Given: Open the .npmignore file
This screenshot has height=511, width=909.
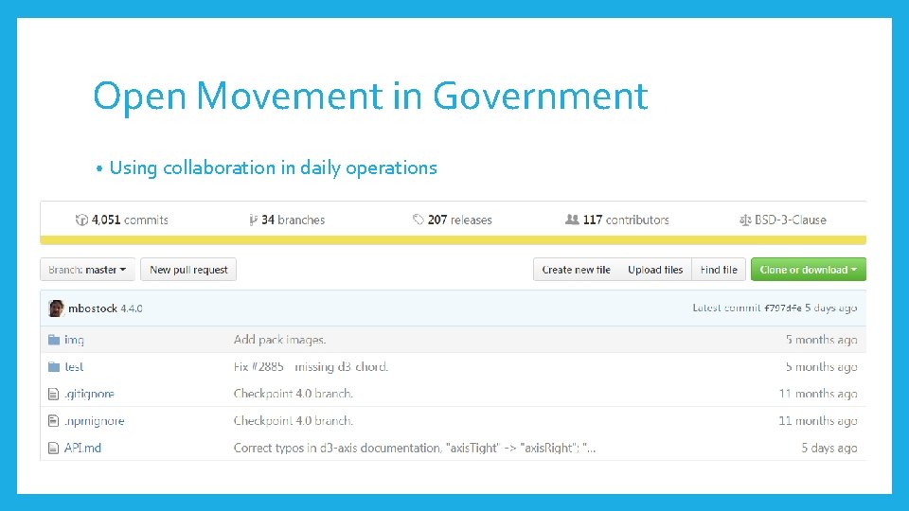Looking at the screenshot, I should pyautogui.click(x=94, y=420).
